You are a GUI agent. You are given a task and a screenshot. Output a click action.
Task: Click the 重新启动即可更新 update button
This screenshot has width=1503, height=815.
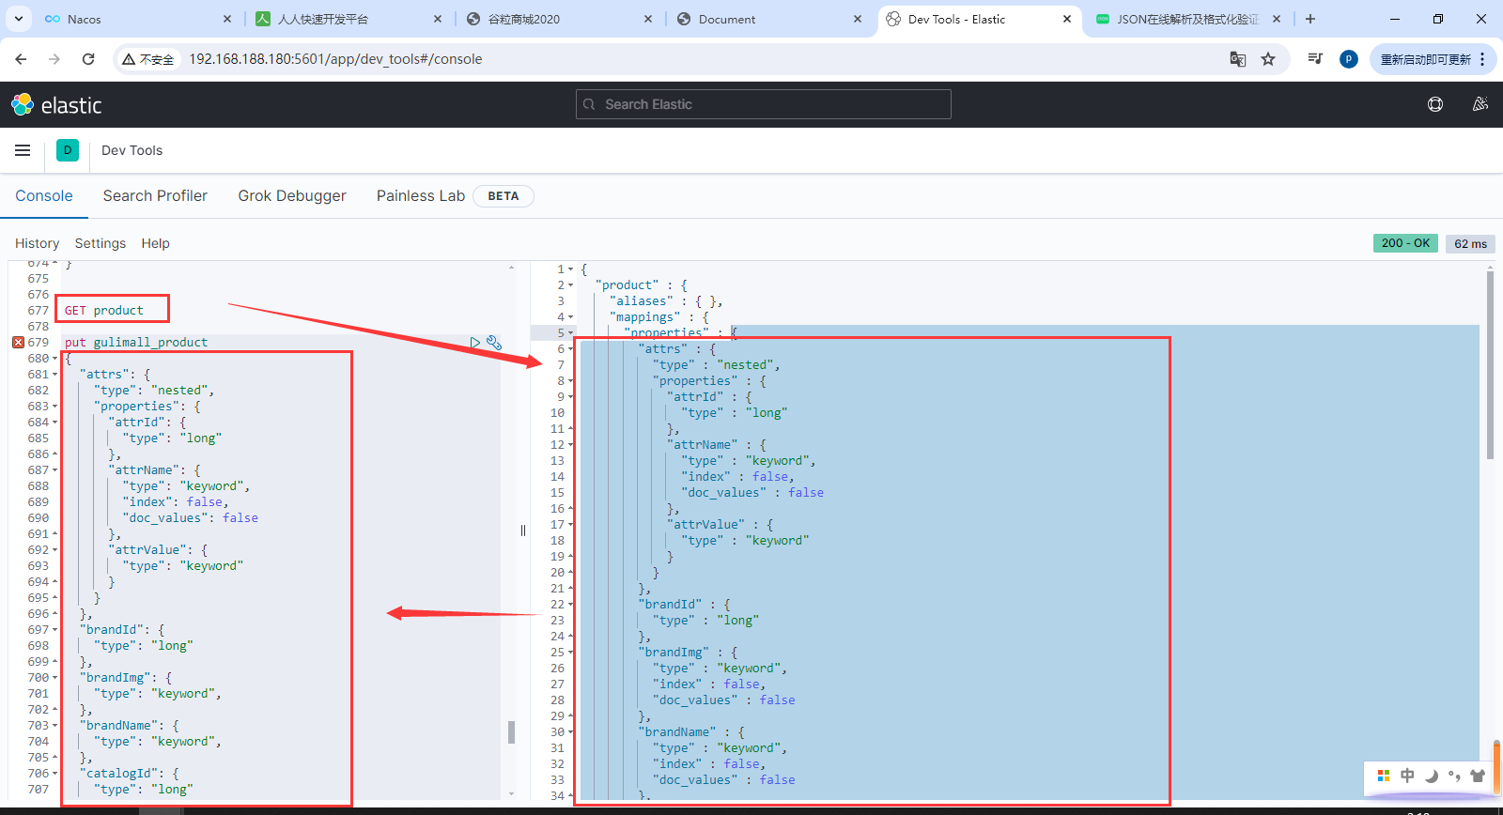click(1425, 59)
